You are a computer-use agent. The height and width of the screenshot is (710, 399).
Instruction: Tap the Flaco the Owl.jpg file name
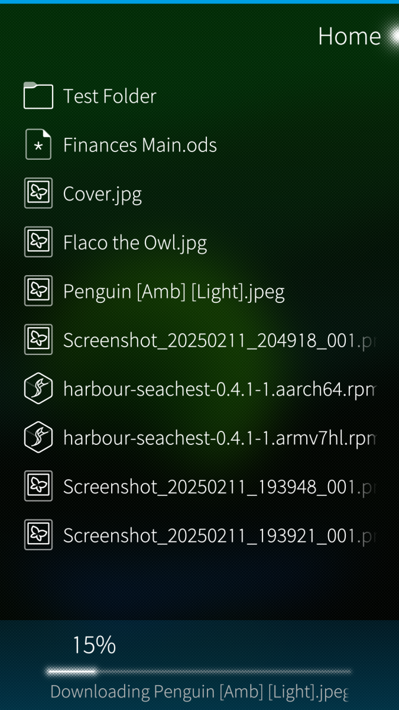(x=135, y=242)
